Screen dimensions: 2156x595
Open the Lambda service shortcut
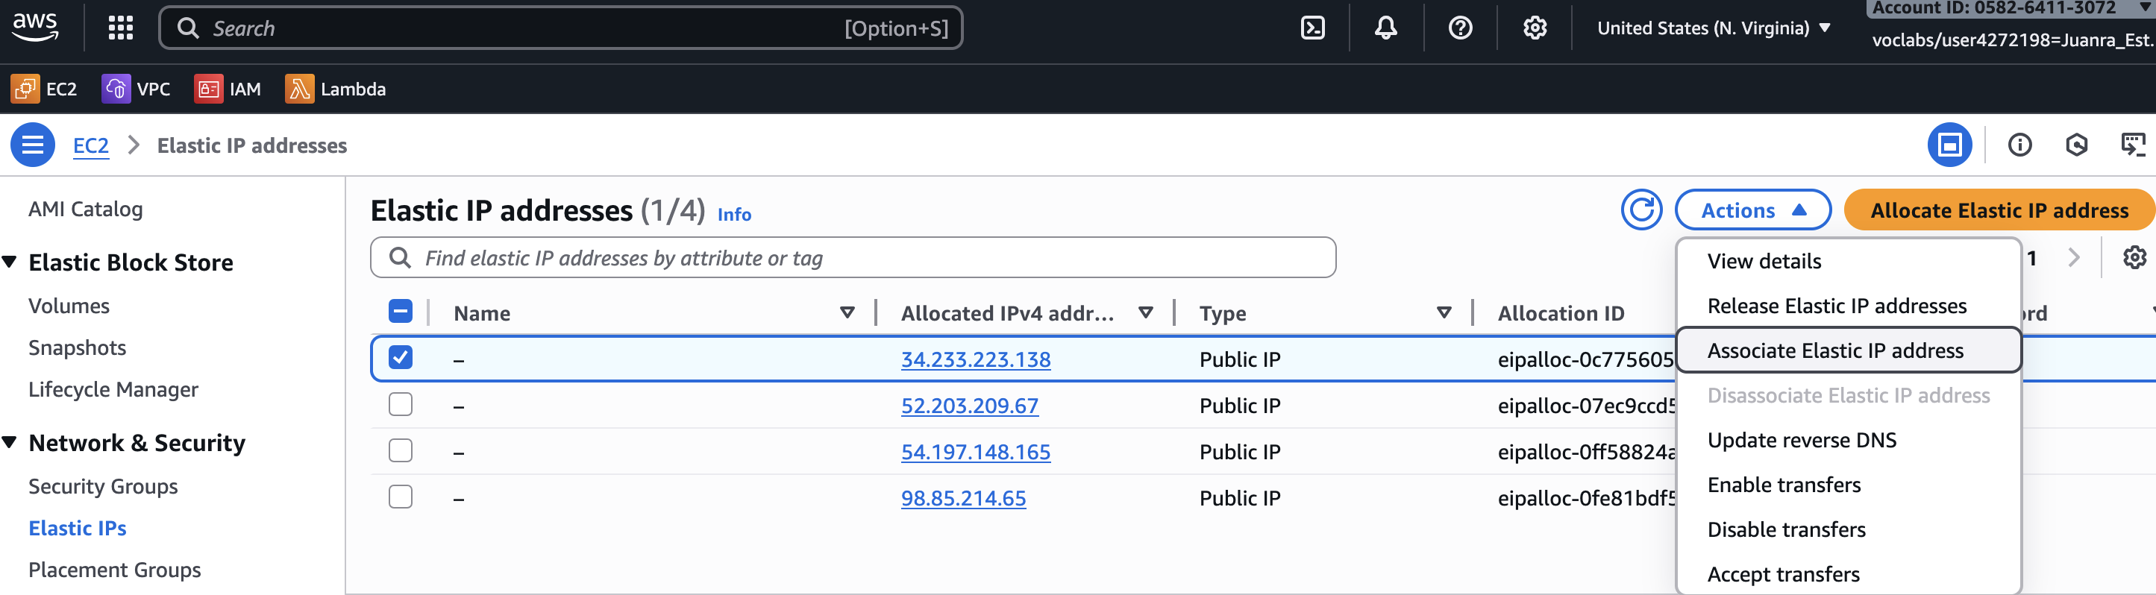(336, 89)
